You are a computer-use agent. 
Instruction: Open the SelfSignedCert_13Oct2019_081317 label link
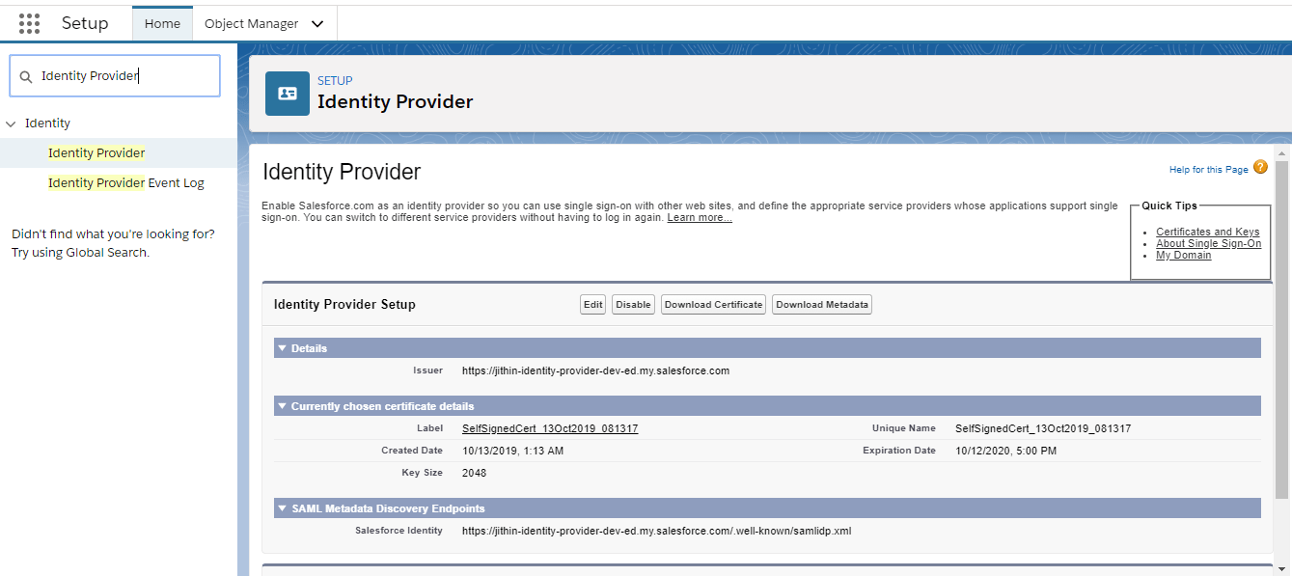pos(550,428)
